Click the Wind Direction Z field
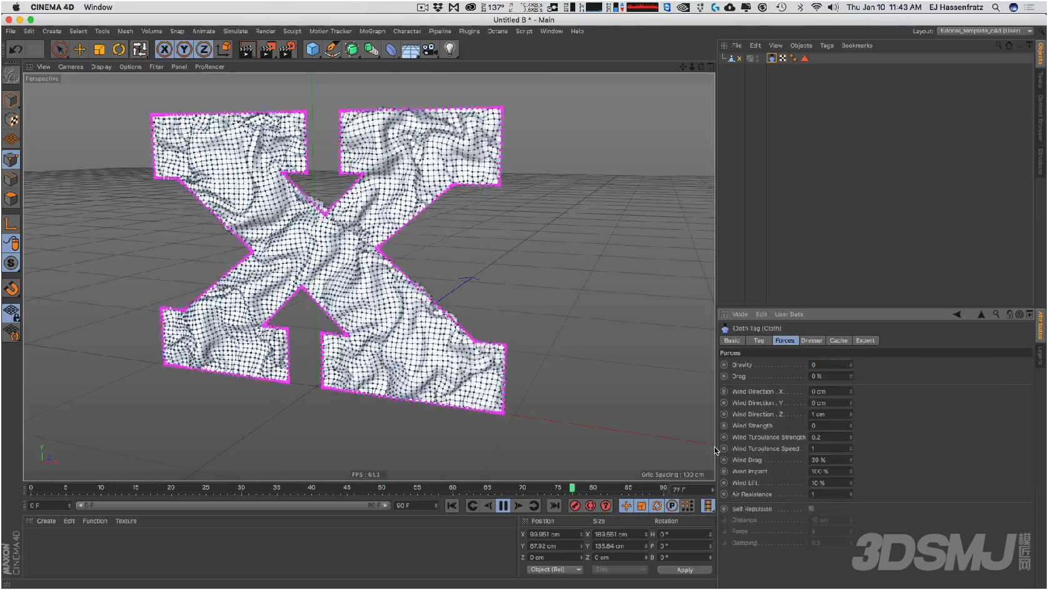This screenshot has width=1048, height=590. [x=830, y=414]
